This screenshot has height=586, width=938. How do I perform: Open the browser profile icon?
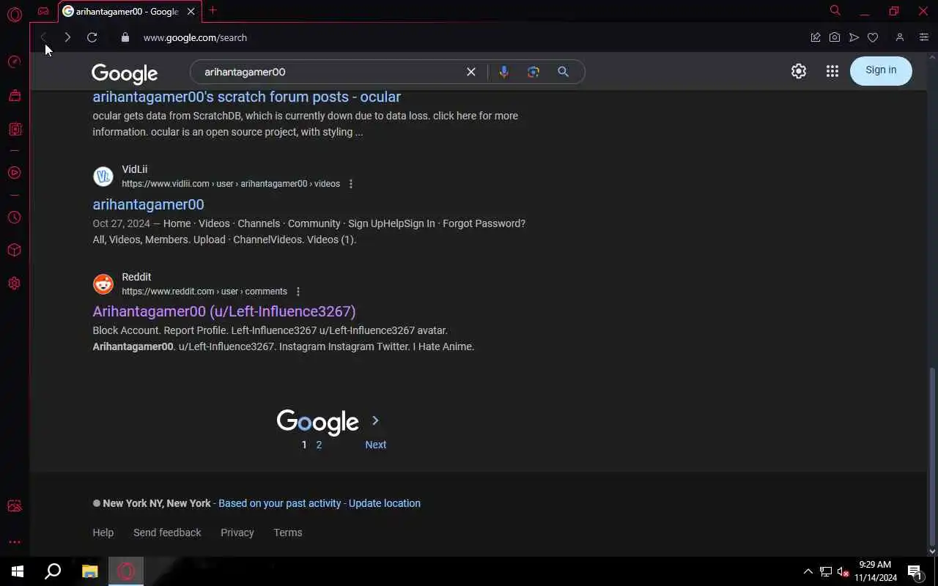point(900,37)
